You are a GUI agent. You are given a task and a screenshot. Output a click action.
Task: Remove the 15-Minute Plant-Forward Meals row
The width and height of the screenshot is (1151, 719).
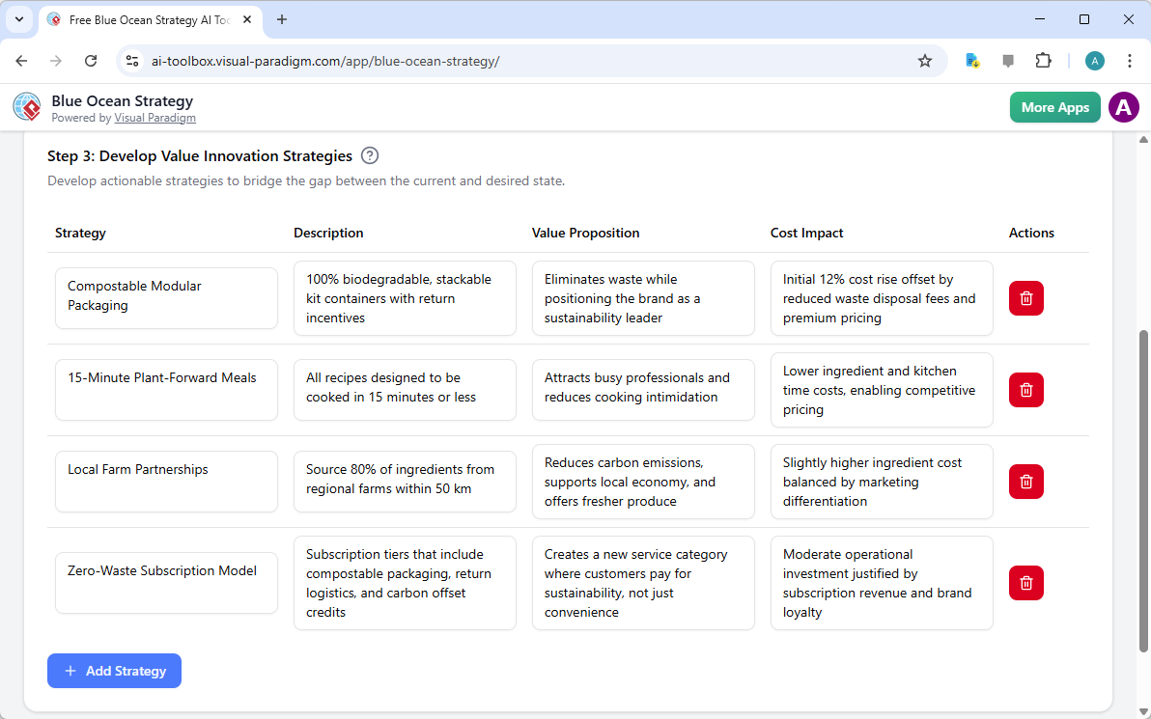tap(1025, 390)
